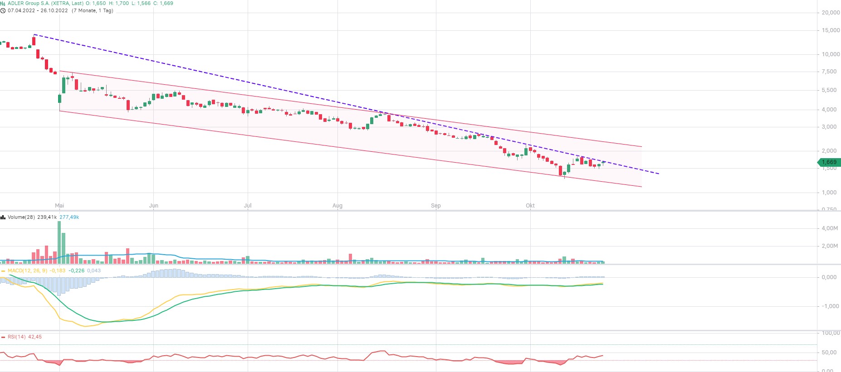Click the divider between price and volume panes
This screenshot has height=372, width=841.
(x=408, y=211)
